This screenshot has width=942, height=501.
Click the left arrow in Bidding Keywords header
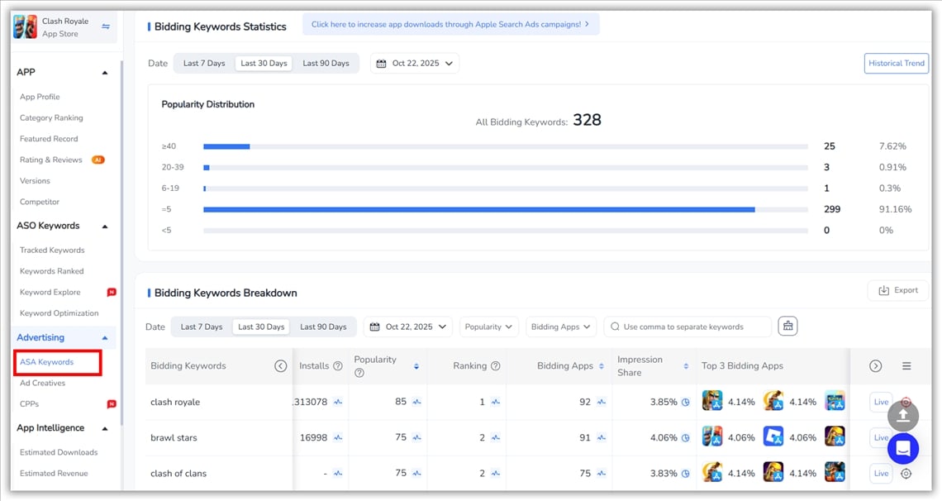280,366
